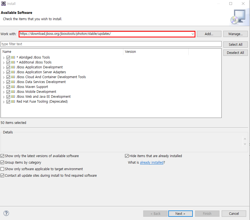
Task: Uncheck JBoss Mobile Development checkbox
Action: 8,92
